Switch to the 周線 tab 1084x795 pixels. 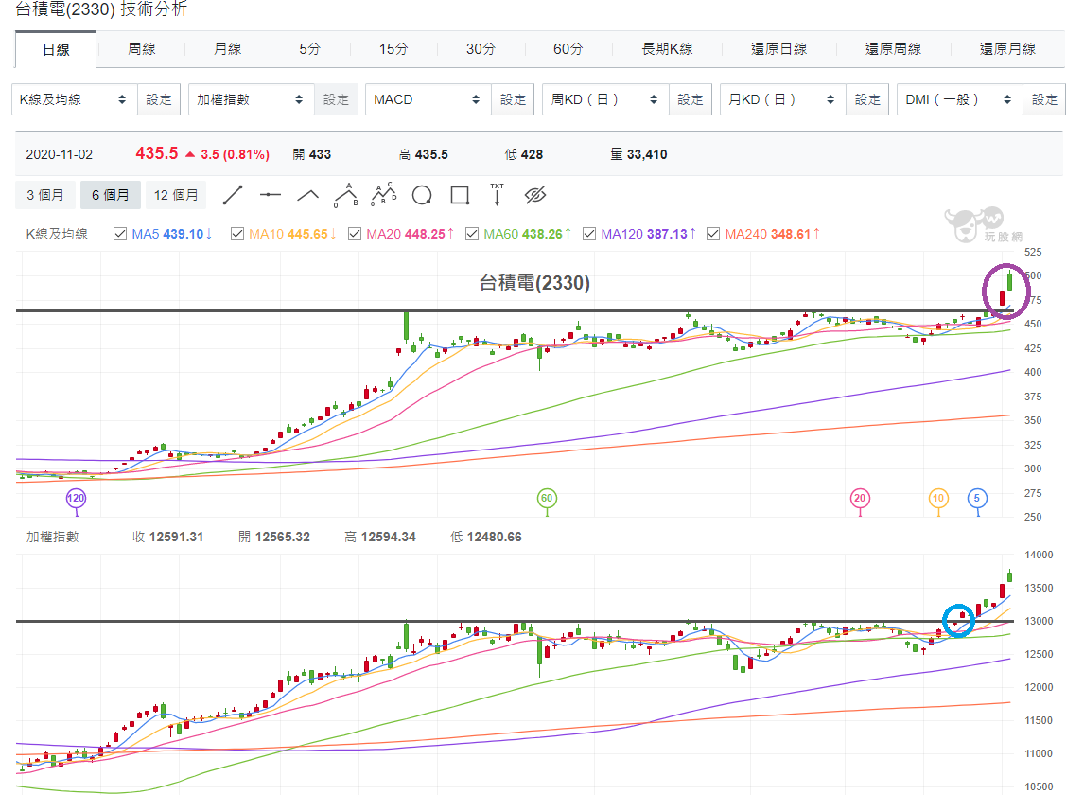tap(142, 49)
